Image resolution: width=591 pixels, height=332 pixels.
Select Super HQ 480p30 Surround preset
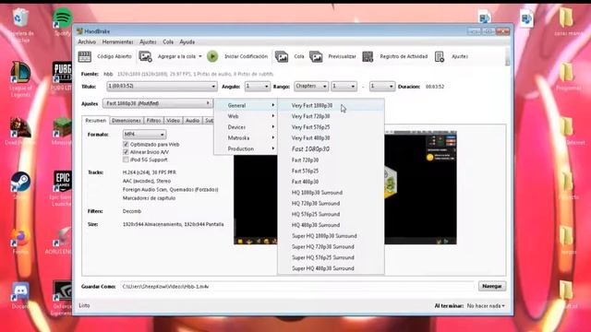[x=331, y=268]
